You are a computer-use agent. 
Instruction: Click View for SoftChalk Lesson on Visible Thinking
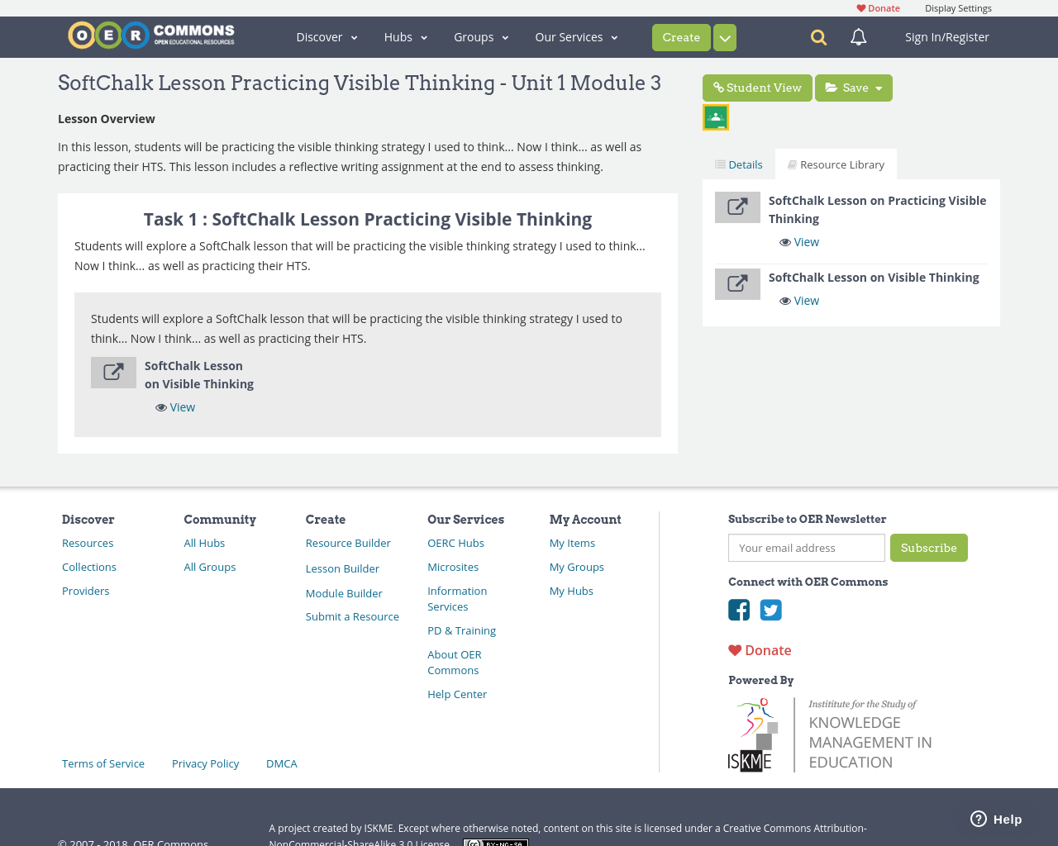[798, 300]
